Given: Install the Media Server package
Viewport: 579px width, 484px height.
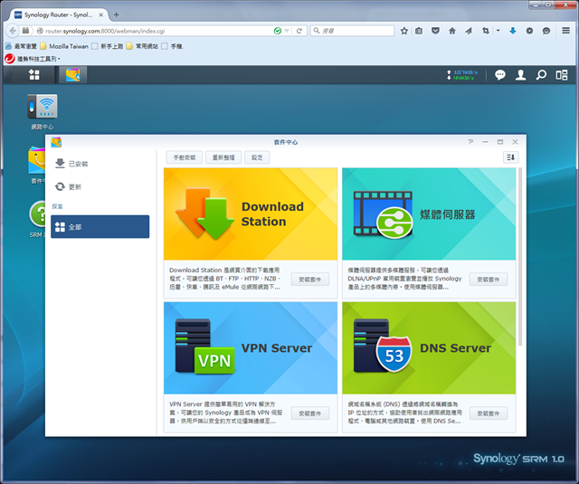Looking at the screenshot, I should point(489,280).
